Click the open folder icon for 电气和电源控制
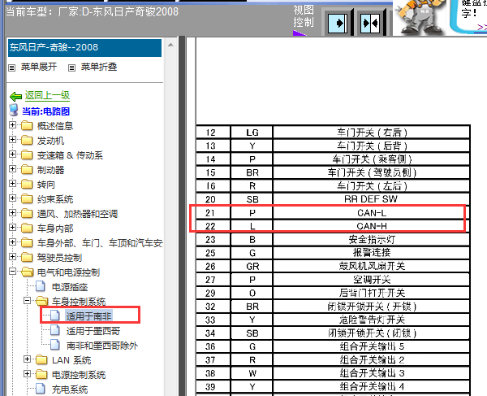The image size is (487, 396). tap(28, 272)
